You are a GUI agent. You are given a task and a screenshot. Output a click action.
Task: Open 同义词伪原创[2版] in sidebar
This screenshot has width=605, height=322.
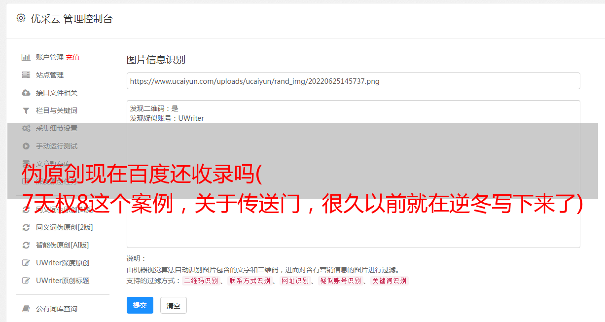[65, 227]
